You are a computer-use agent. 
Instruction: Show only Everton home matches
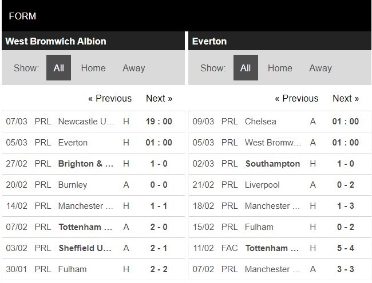tap(280, 68)
